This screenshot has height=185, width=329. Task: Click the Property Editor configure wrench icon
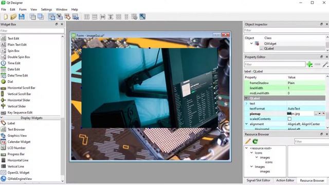[325, 64]
